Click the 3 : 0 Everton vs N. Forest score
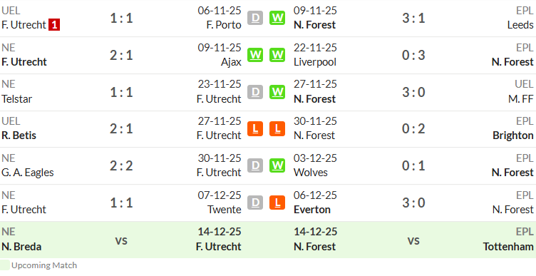The width and height of the screenshot is (536, 276). 413,203
